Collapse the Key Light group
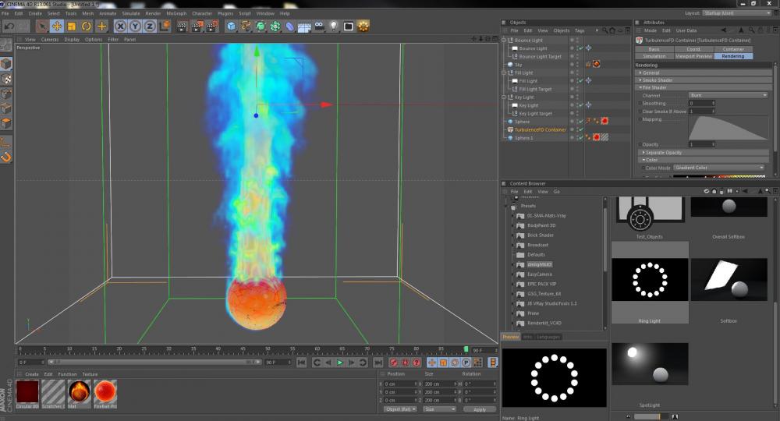780x421 pixels. tap(503, 97)
